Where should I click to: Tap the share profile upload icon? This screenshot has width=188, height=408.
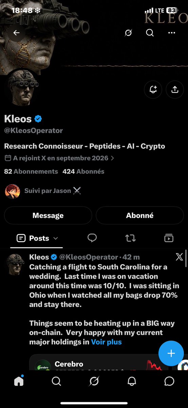[175, 90]
